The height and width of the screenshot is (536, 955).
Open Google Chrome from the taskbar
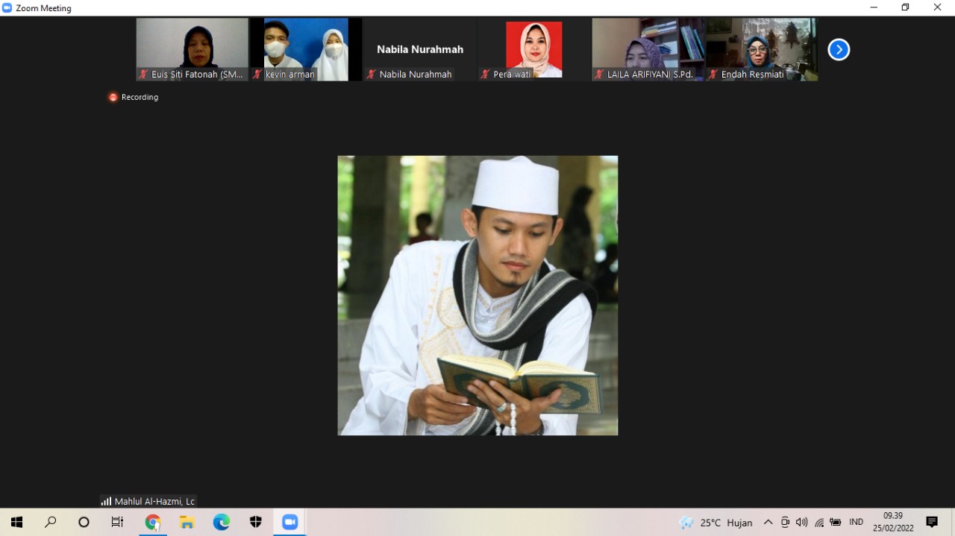(153, 523)
